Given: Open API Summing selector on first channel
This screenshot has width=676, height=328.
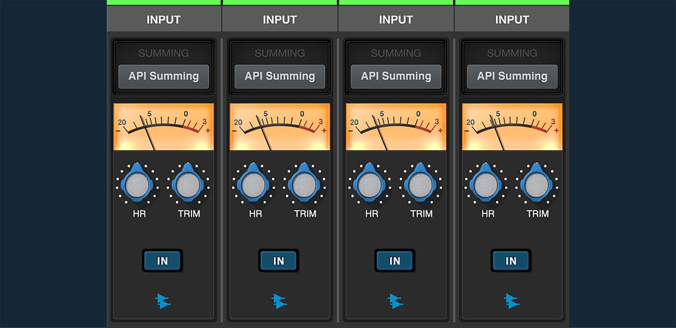Looking at the screenshot, I should click(x=164, y=76).
